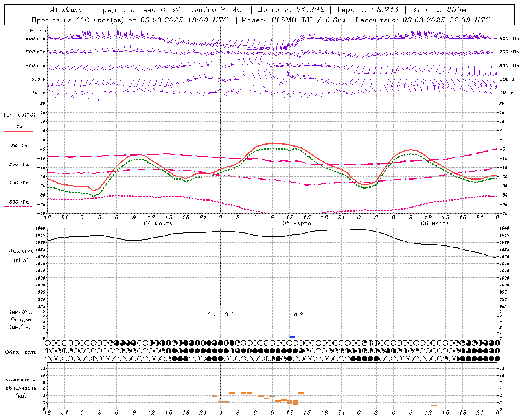Click the "500 гПа" dotted legend entry under temperature
This screenshot has height=416, width=521.
(19, 204)
